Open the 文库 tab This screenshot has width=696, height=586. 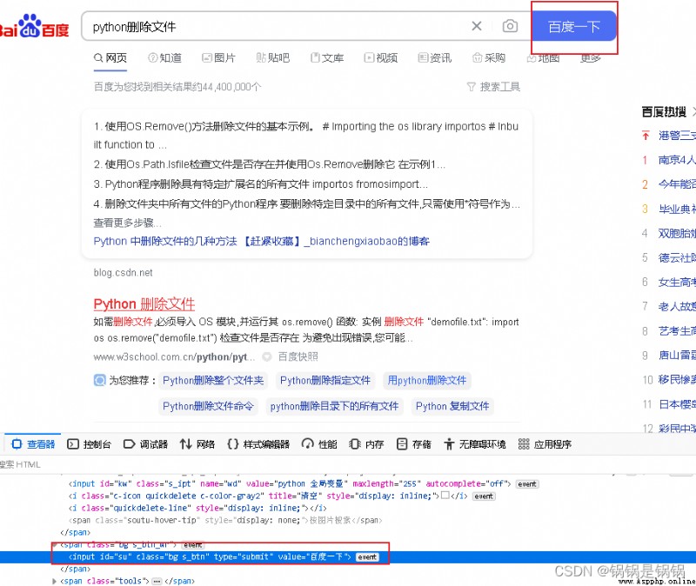(327, 57)
